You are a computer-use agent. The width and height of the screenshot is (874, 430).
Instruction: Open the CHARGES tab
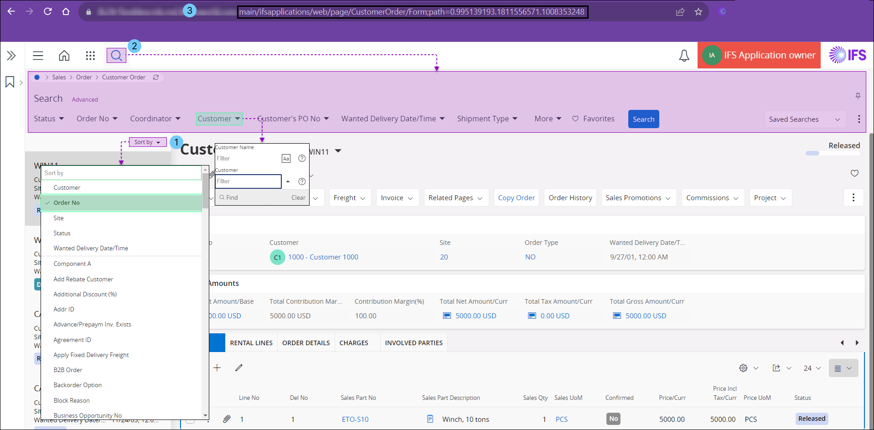[x=353, y=343]
